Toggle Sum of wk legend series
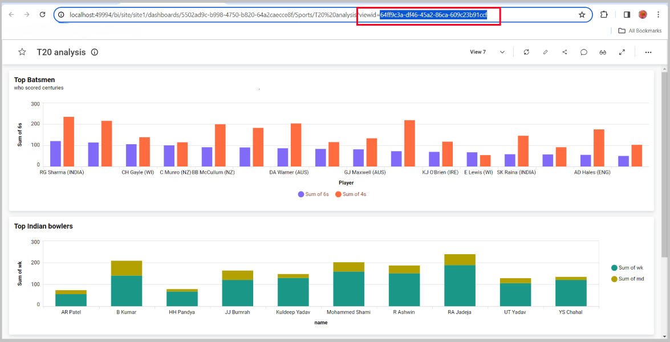This screenshot has height=342, width=670. click(x=627, y=268)
